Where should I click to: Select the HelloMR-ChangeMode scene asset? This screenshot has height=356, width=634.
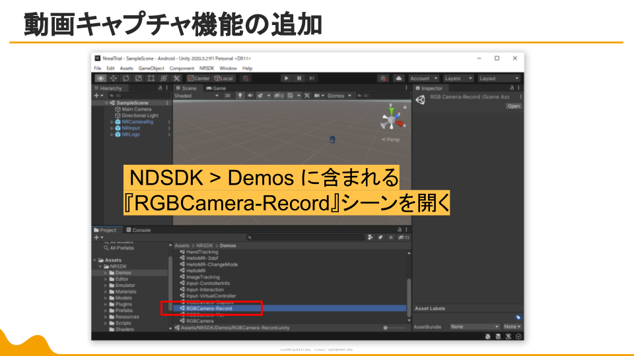tap(211, 264)
